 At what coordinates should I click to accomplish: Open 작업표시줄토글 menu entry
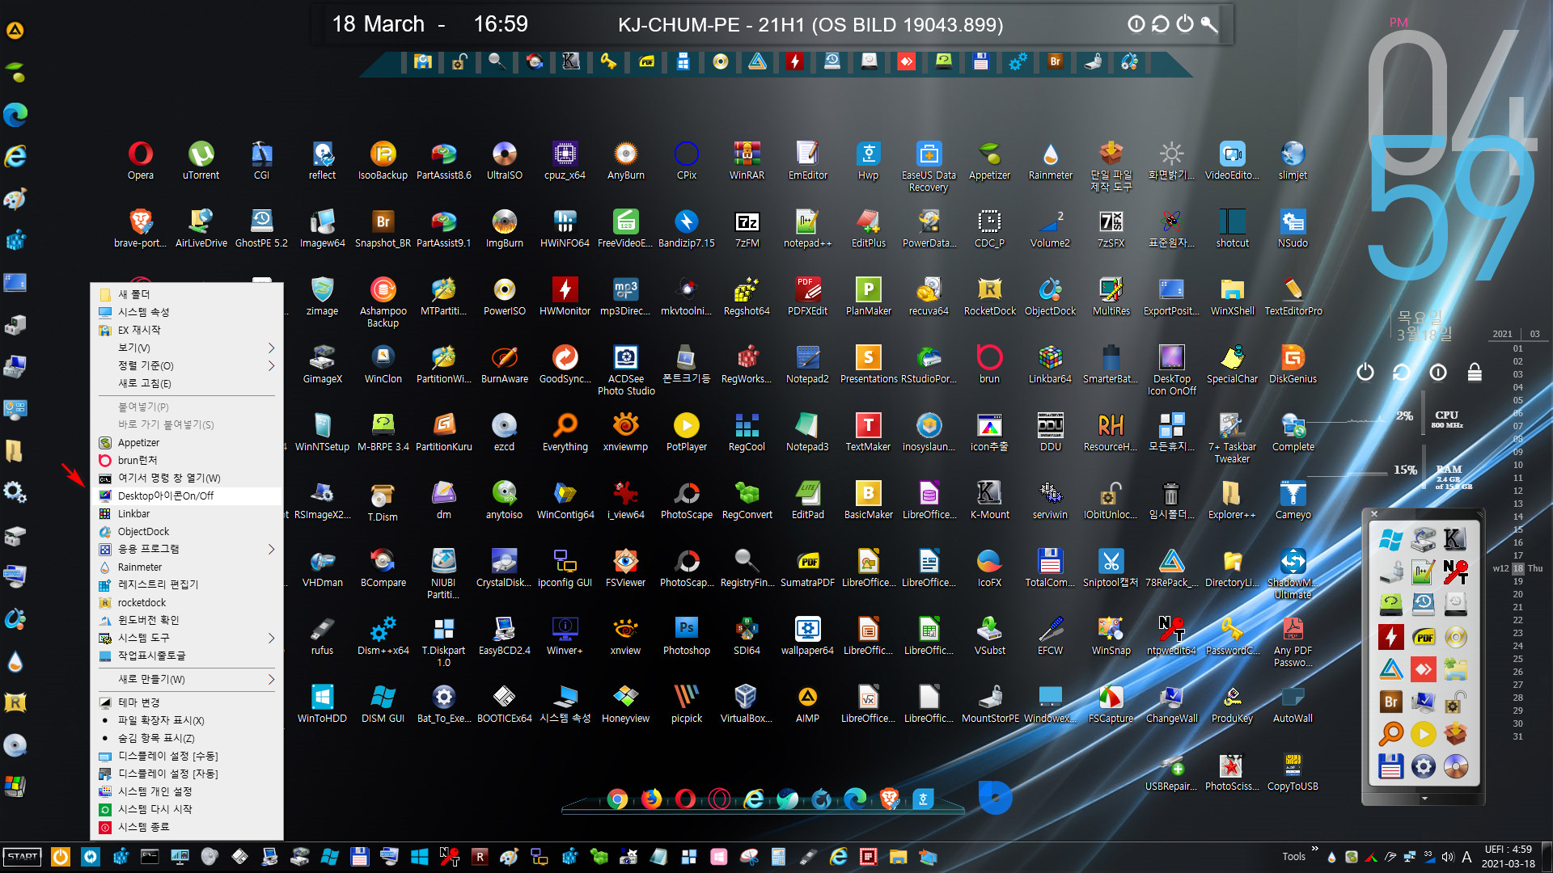(187, 656)
